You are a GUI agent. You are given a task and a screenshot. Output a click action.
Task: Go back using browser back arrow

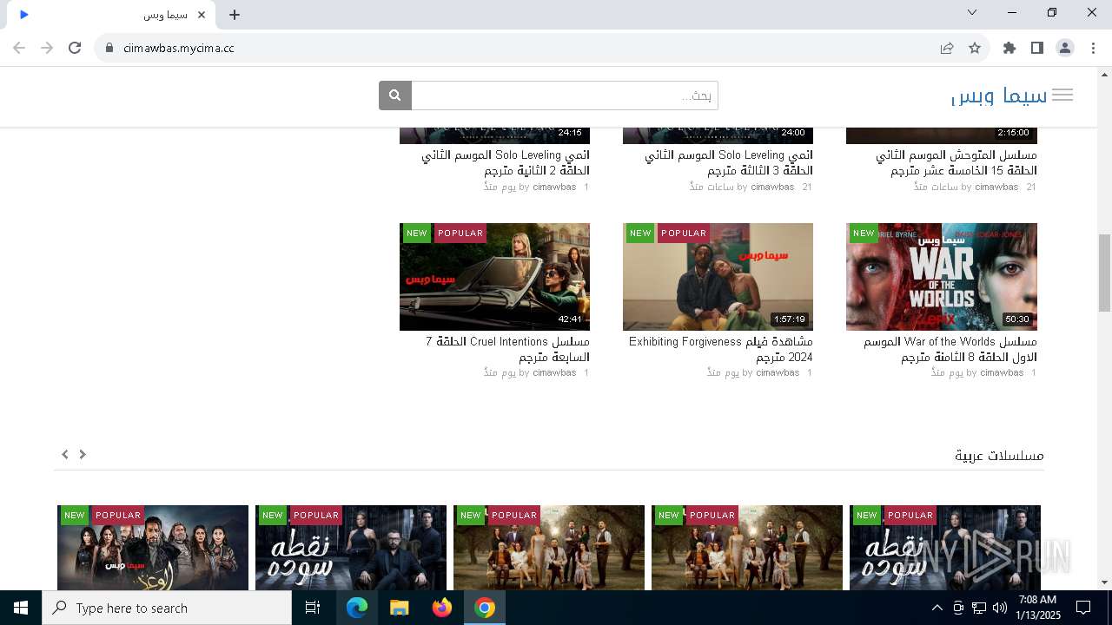(x=19, y=48)
